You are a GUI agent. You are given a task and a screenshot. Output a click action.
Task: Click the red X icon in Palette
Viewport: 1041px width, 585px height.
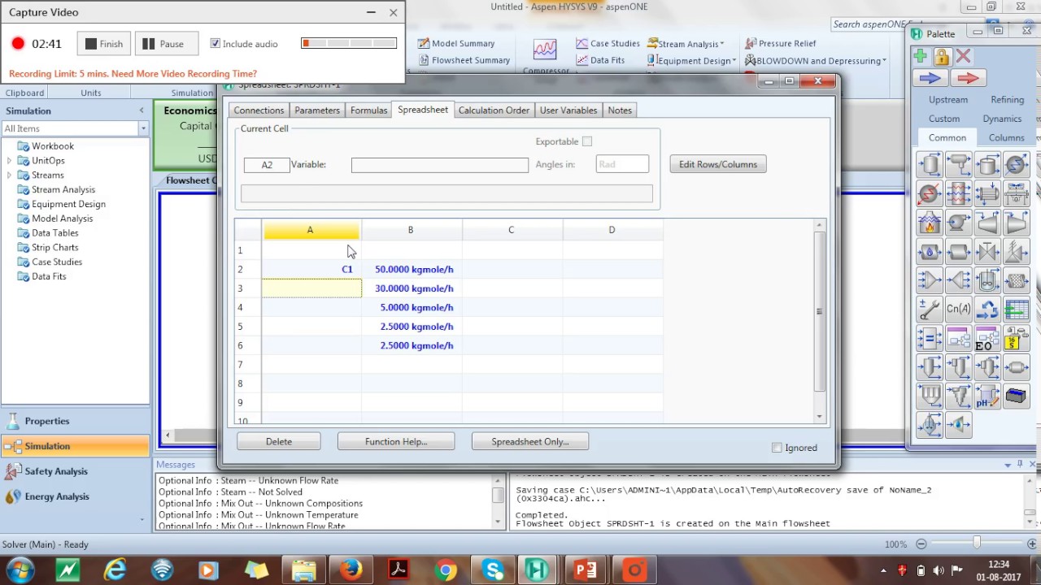click(963, 56)
